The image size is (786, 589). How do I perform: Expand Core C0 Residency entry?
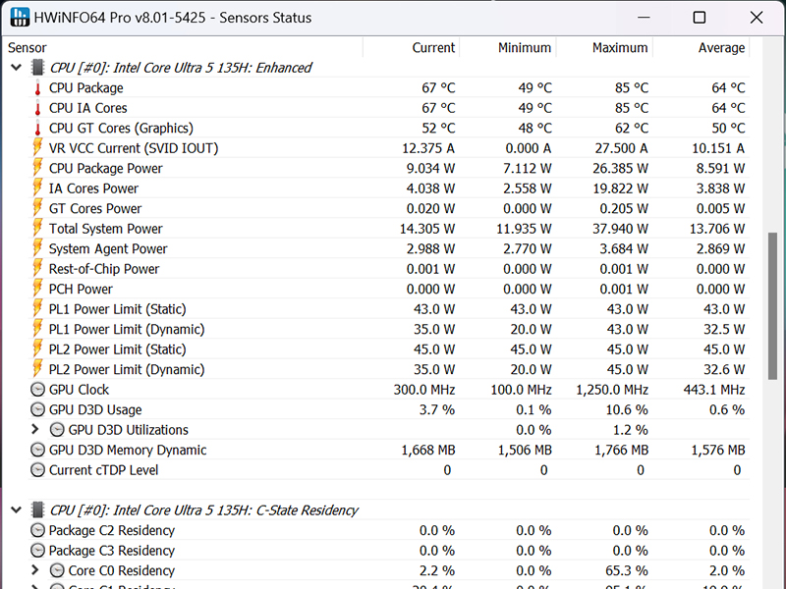(x=35, y=570)
